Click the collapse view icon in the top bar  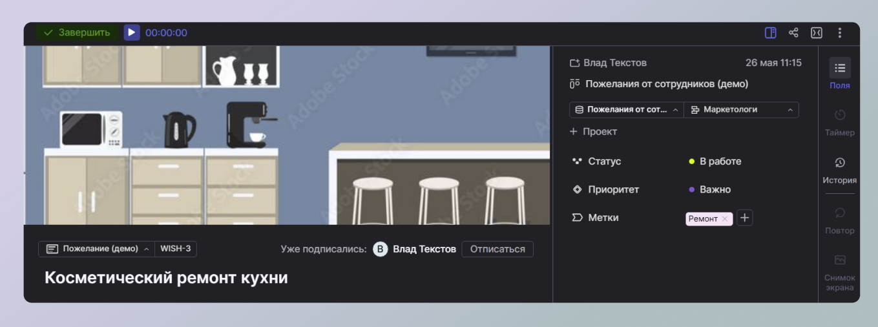[x=816, y=32]
